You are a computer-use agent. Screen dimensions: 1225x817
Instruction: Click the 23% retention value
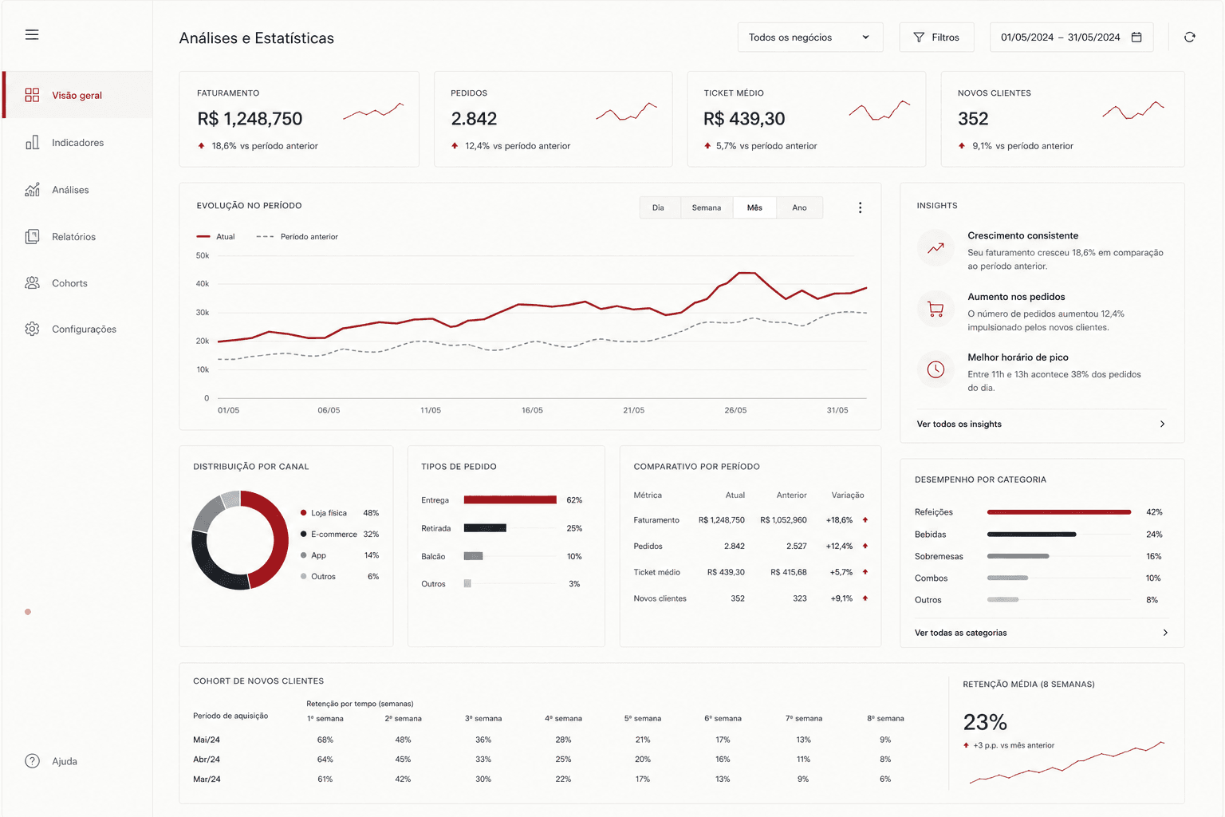(x=985, y=722)
